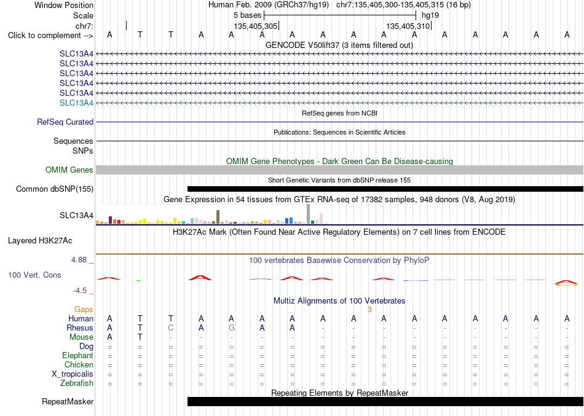Click the 'G' base in Rhesus row
Screen dimensions: 584x416
pyautogui.click(x=231, y=328)
